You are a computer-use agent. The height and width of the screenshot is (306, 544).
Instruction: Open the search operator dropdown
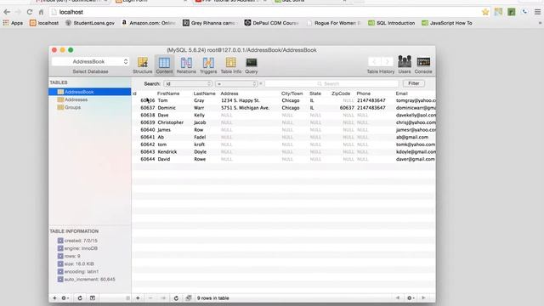236,83
